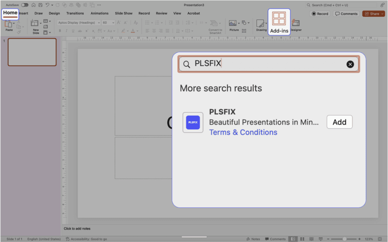
Task: Insert a New Slide icon
Action: (34, 23)
